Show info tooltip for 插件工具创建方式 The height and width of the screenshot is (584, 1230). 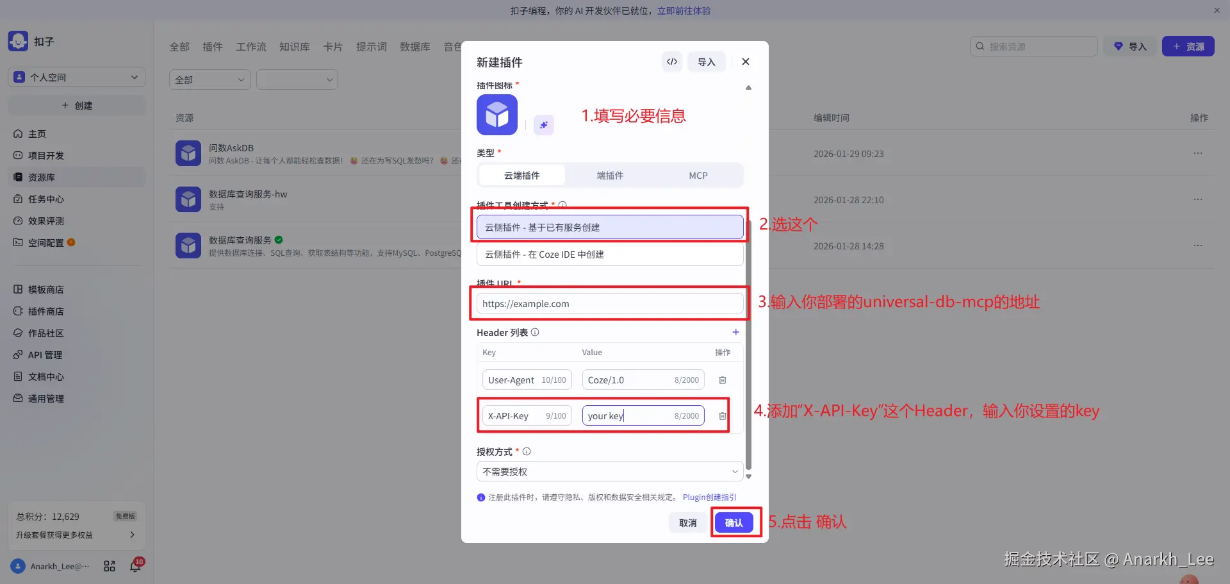[x=562, y=205]
